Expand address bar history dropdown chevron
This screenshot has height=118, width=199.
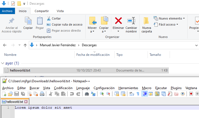196,45
